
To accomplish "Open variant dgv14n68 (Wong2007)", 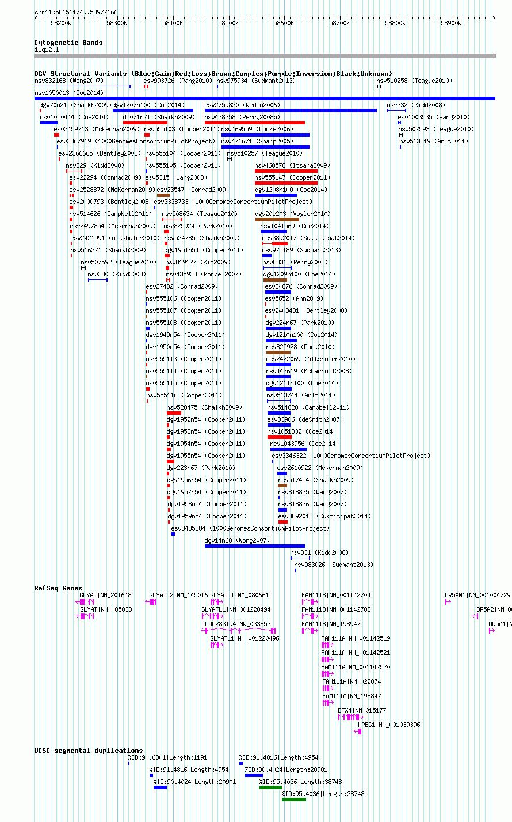I will (237, 541).
